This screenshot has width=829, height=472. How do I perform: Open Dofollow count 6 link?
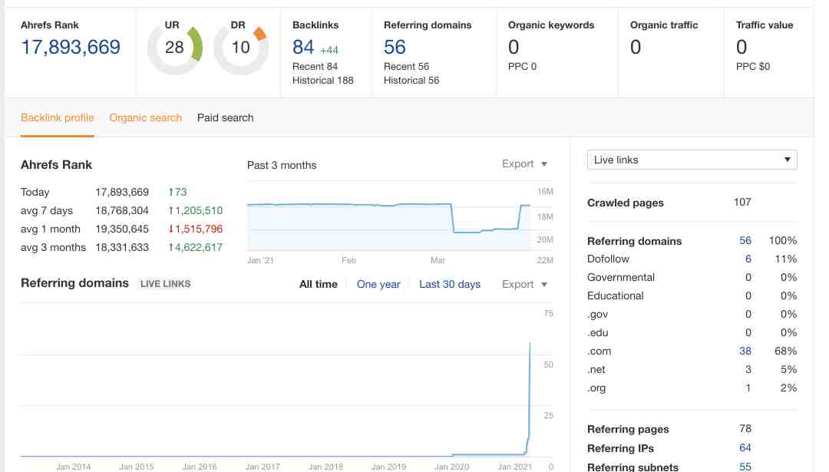coord(748,259)
